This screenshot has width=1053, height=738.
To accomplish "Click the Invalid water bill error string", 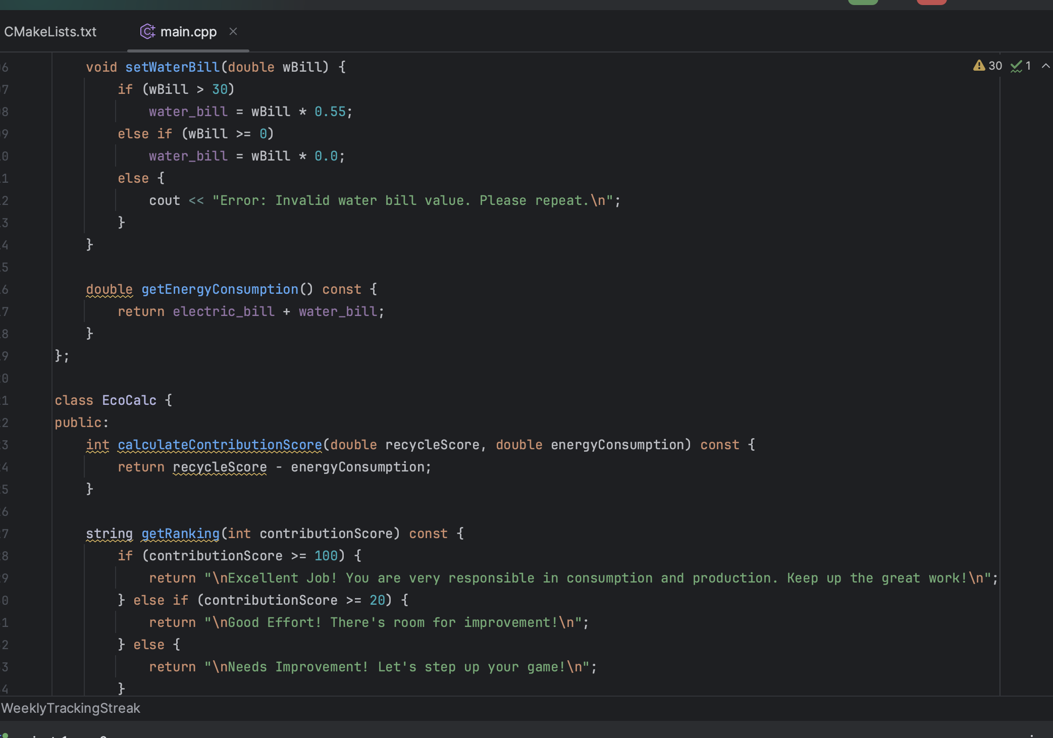I will pyautogui.click(x=414, y=200).
